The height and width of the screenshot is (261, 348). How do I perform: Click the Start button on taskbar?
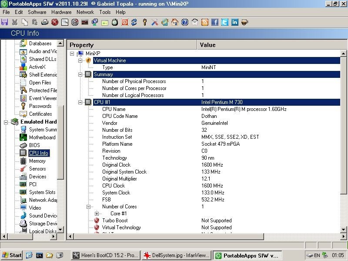12,255
